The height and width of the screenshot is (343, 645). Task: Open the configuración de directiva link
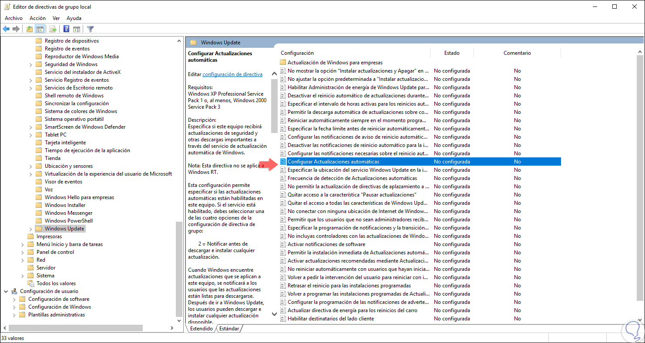point(232,74)
